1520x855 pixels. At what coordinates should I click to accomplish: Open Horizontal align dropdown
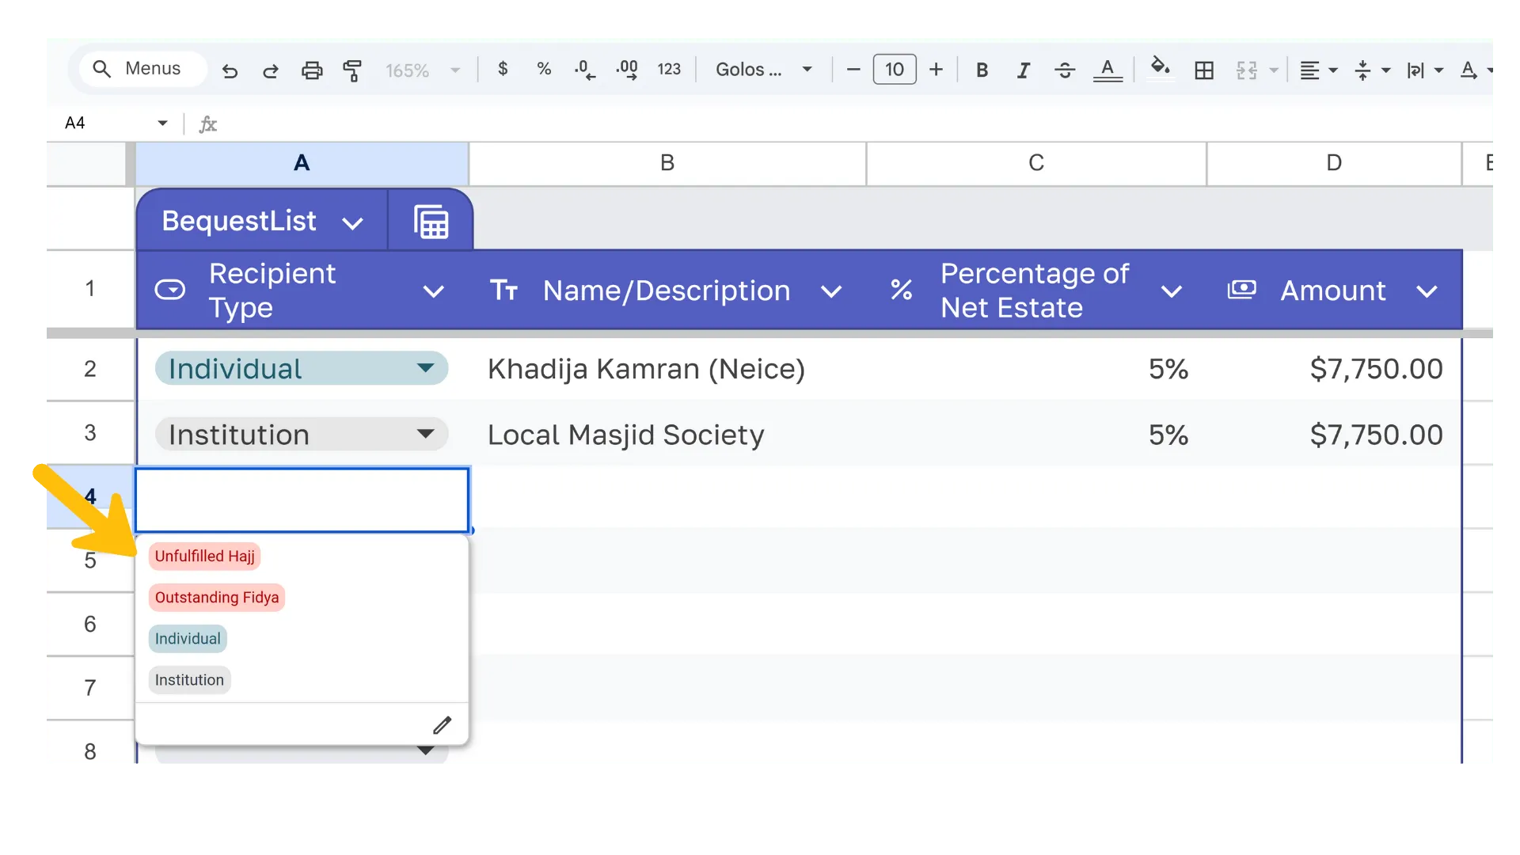pos(1319,70)
